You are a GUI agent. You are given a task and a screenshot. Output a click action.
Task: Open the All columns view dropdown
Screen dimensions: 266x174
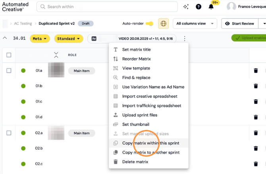click(x=195, y=23)
